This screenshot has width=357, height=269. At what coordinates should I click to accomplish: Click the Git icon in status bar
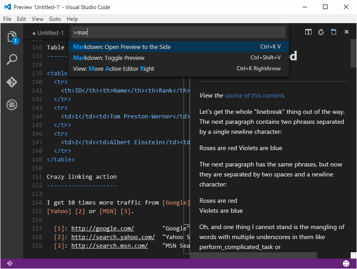[10, 263]
